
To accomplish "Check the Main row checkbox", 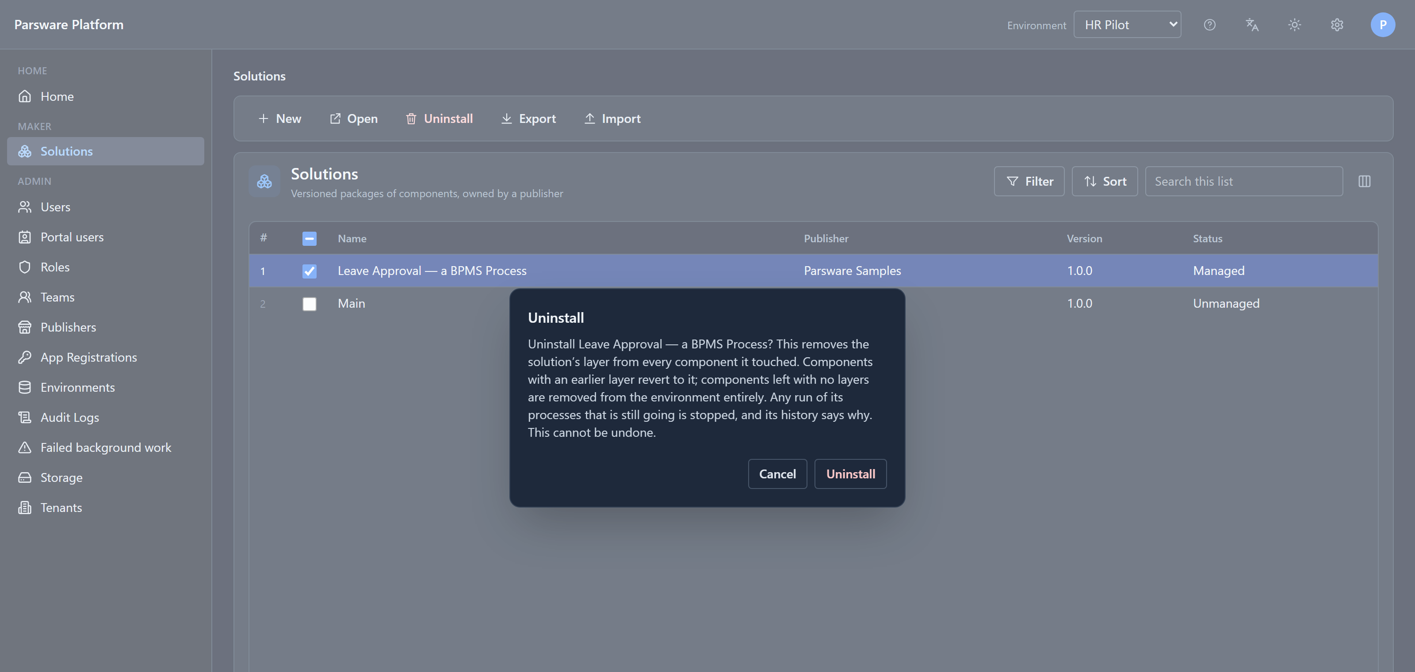I will pyautogui.click(x=309, y=304).
